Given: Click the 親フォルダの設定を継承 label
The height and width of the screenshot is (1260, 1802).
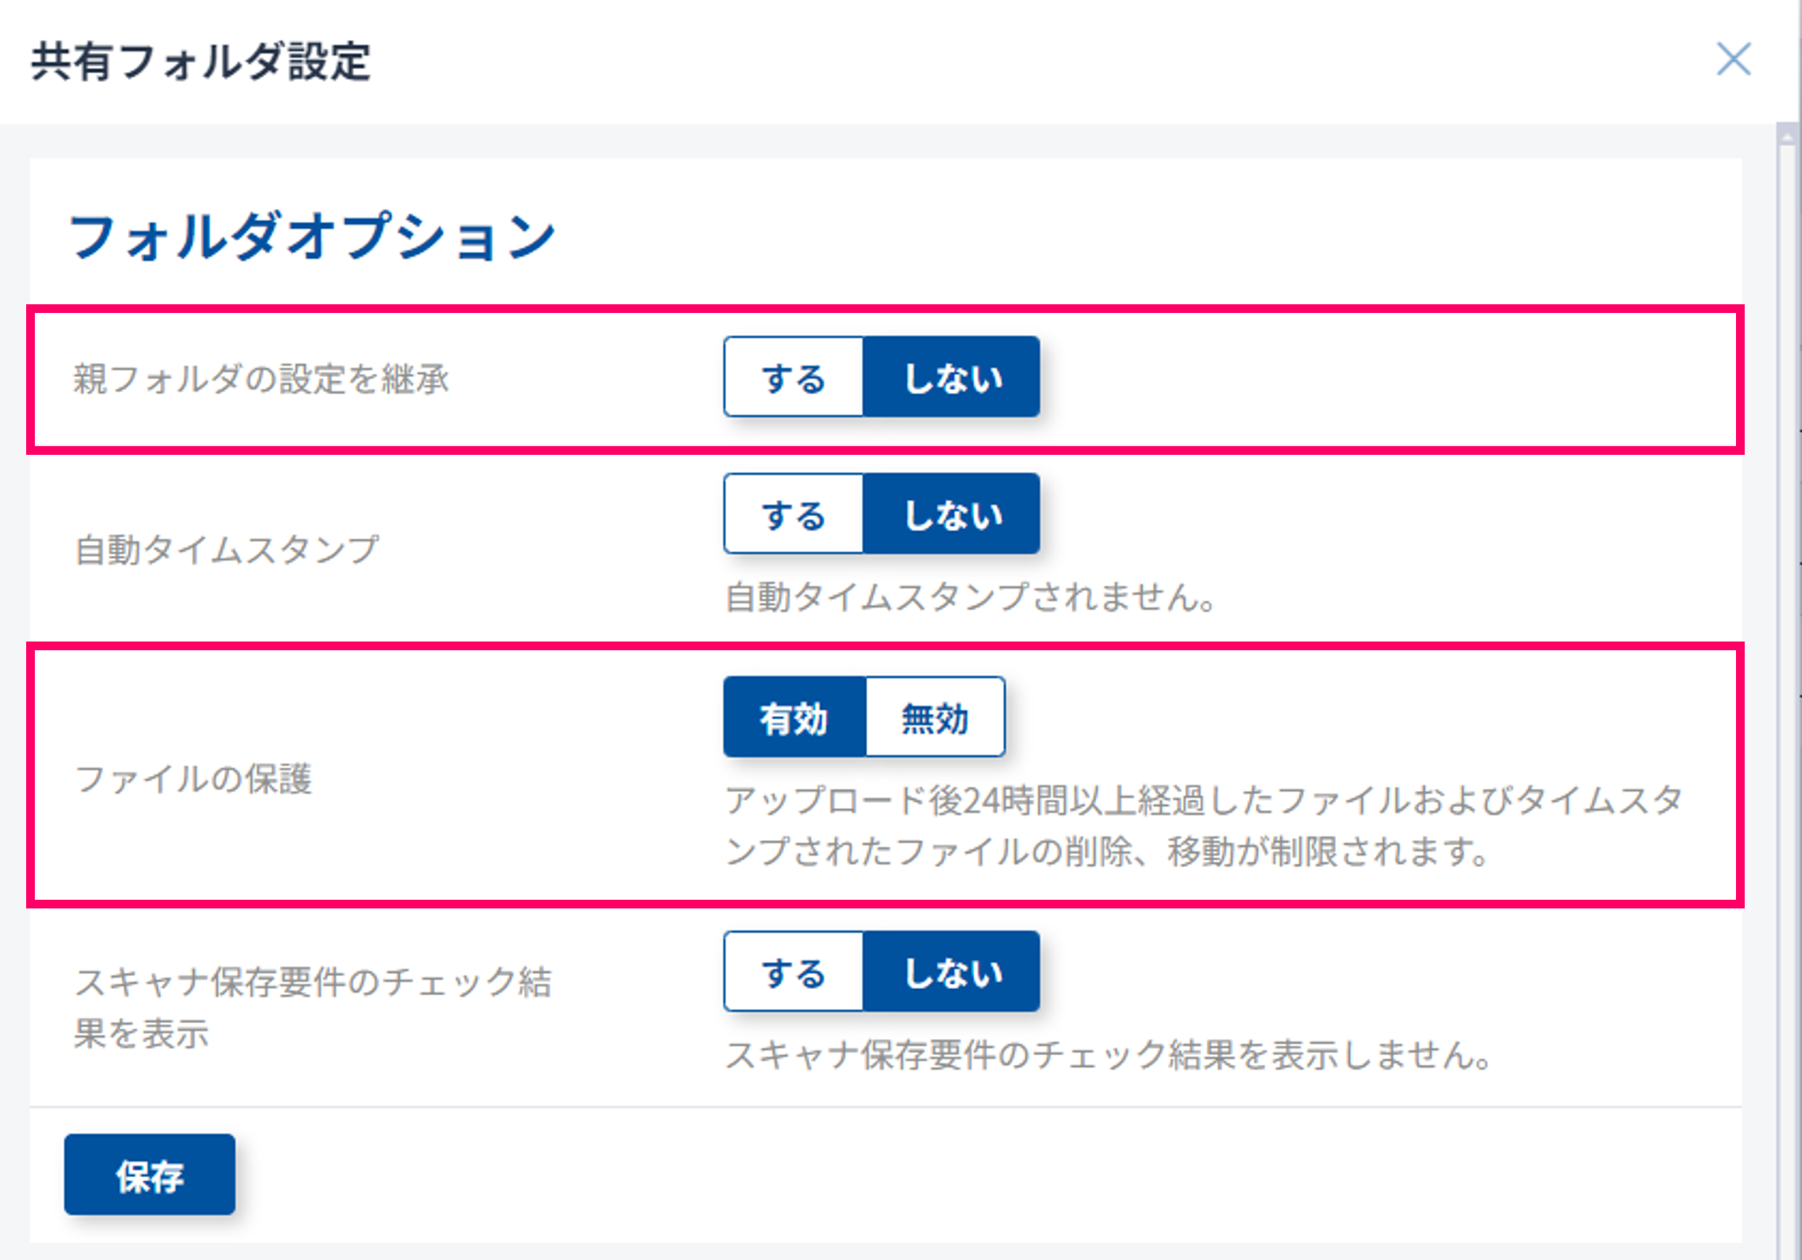Looking at the screenshot, I should coord(262,379).
